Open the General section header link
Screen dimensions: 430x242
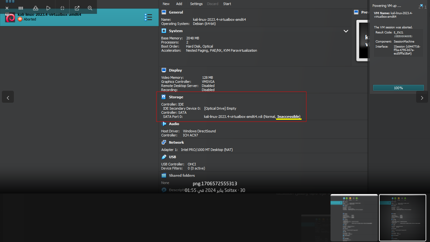176,12
